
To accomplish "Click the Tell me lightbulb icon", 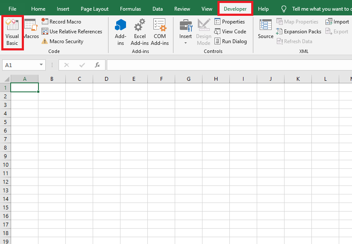I will [x=284, y=9].
